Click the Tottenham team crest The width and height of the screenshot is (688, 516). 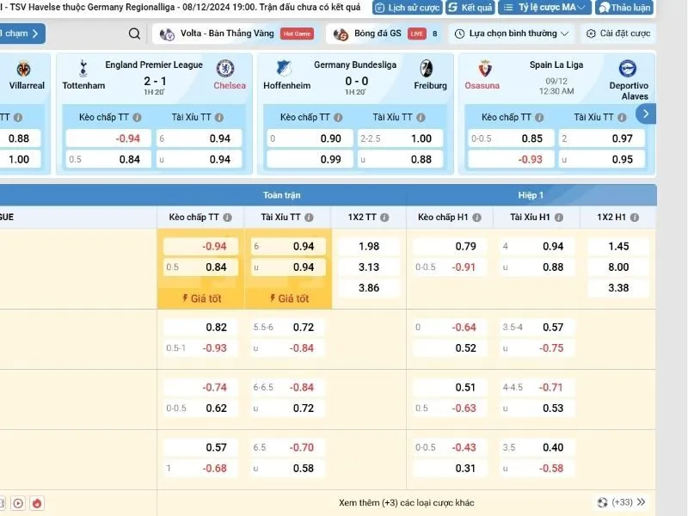[83, 69]
